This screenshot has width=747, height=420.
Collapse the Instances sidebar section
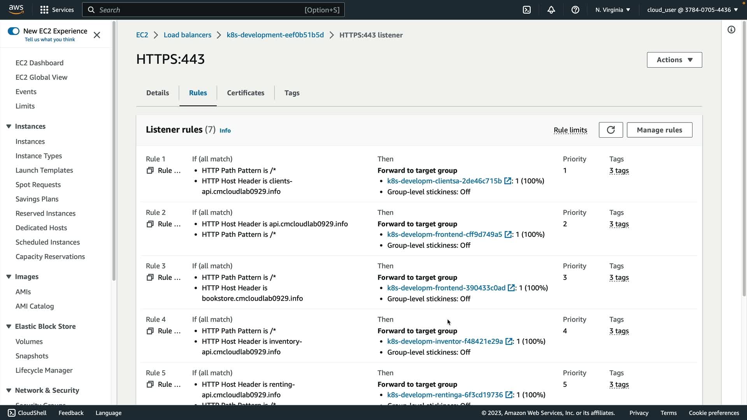[x=9, y=126]
